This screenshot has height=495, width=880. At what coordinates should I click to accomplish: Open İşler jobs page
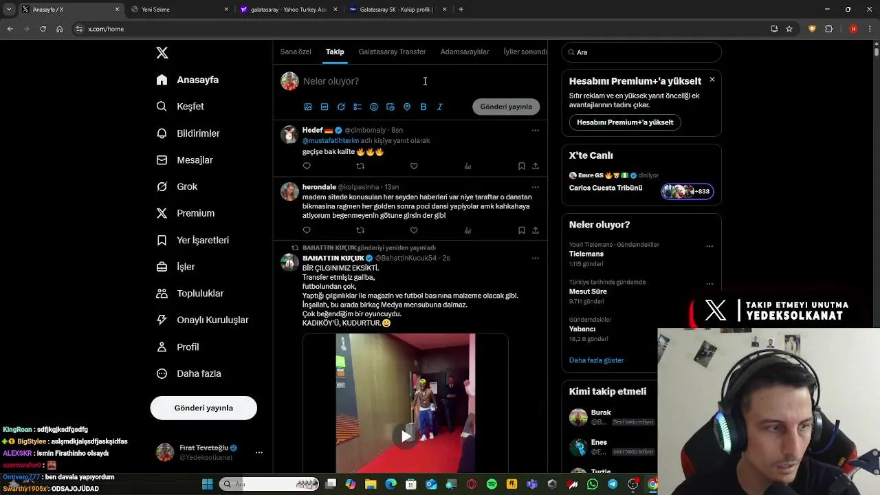tap(176, 267)
